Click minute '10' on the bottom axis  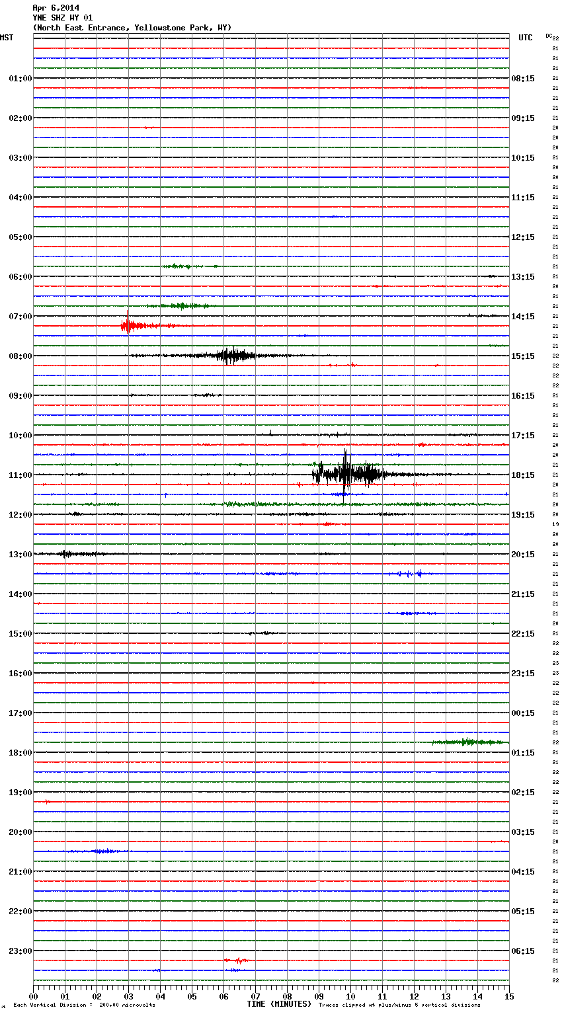pyautogui.click(x=350, y=996)
